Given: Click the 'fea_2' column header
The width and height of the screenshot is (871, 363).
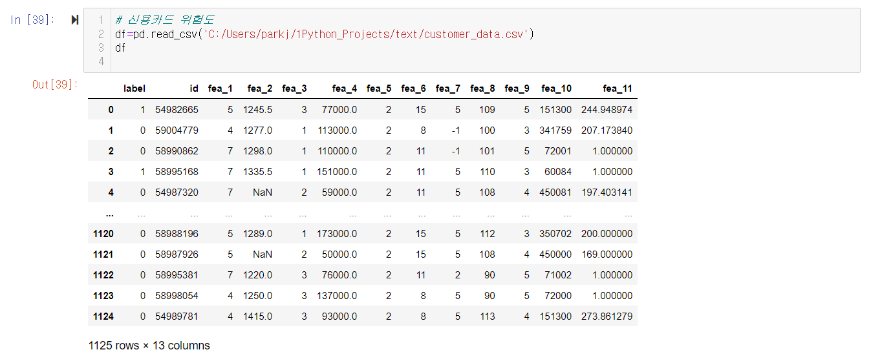Looking at the screenshot, I should tap(259, 88).
